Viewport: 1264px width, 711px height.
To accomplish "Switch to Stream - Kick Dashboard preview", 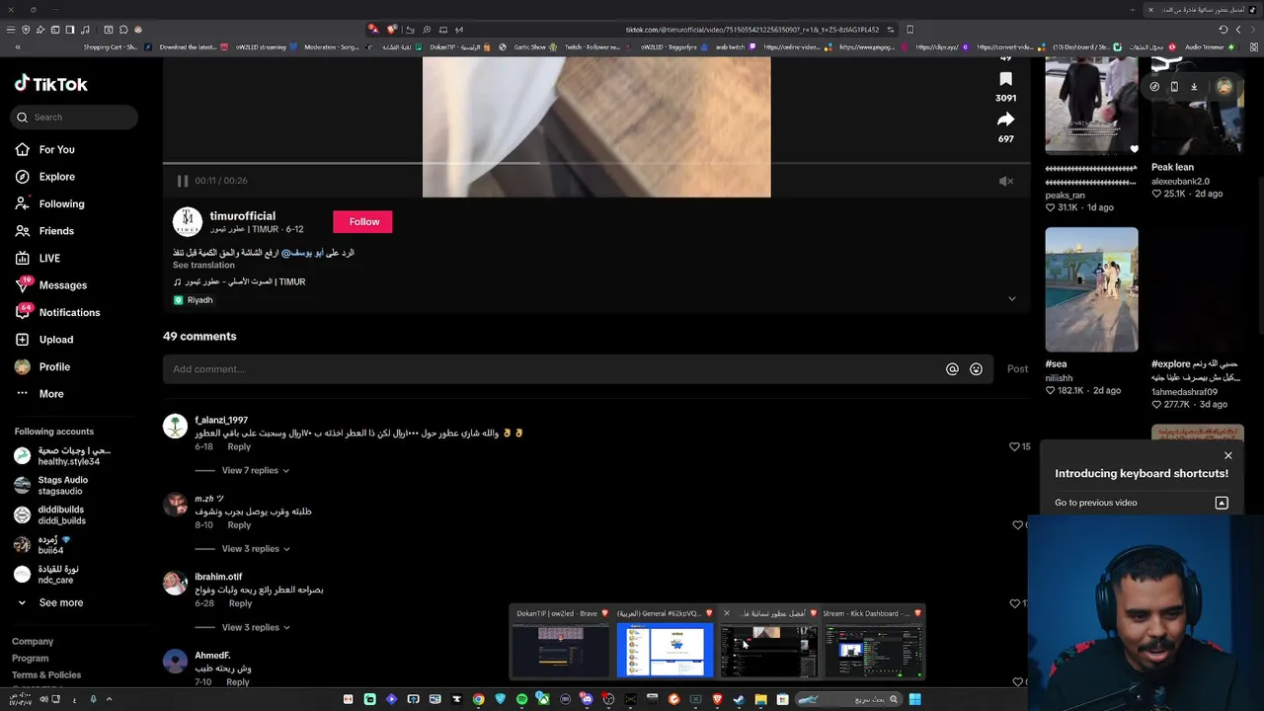I will coord(873,642).
